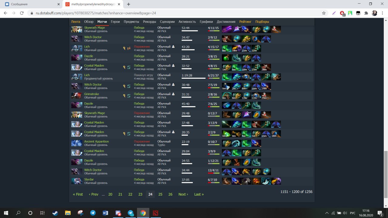This screenshot has width=388, height=218.
Task: Open the green person extension icon
Action: click(x=350, y=13)
